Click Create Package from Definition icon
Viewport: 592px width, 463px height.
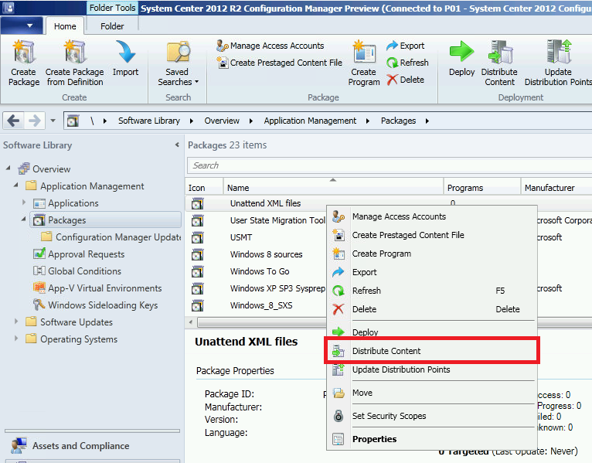pyautogui.click(x=75, y=52)
